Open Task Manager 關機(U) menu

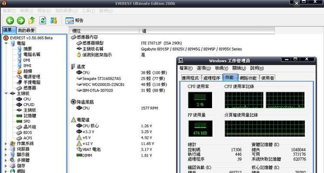click(239, 68)
